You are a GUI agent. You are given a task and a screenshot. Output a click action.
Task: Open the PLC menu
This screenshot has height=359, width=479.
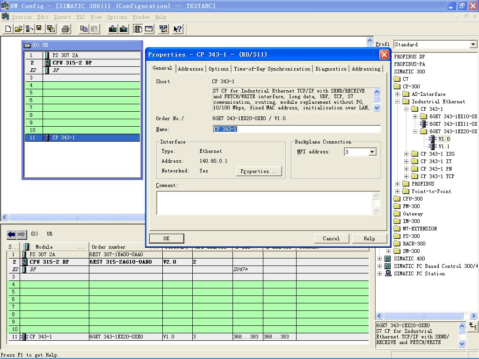[x=80, y=17]
